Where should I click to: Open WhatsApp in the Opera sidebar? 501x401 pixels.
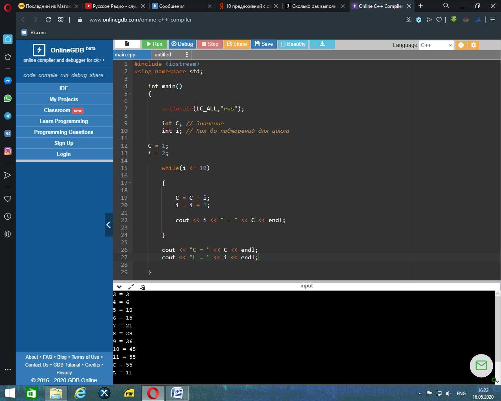pyautogui.click(x=7, y=98)
